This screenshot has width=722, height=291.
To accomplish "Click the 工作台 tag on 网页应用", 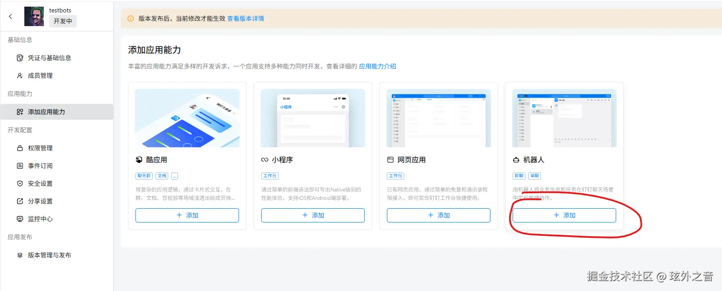I will 395,176.
